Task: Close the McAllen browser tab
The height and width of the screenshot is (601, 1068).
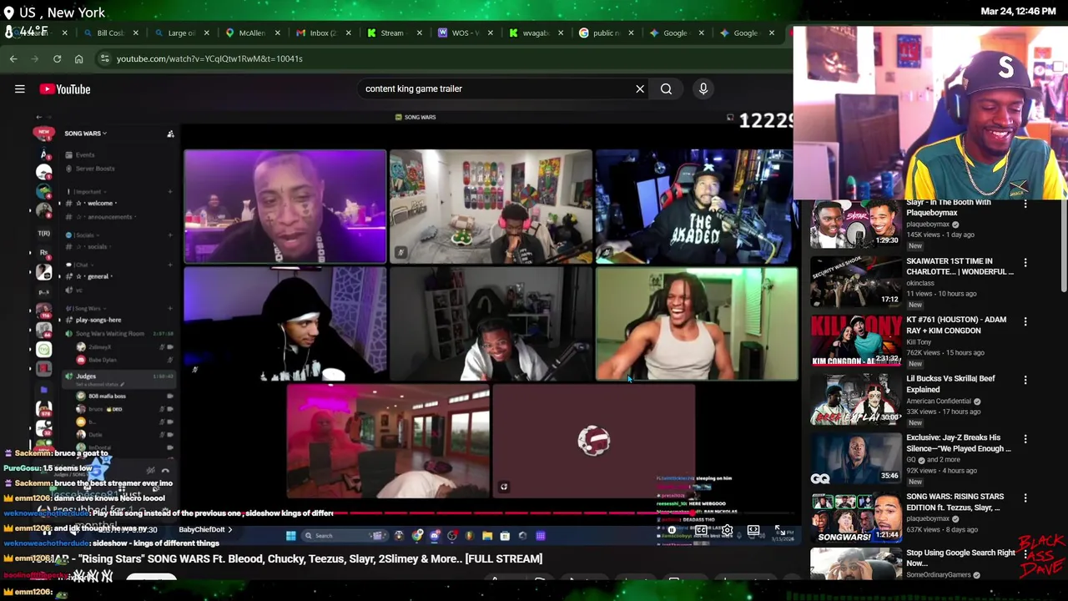Action: coord(277,33)
